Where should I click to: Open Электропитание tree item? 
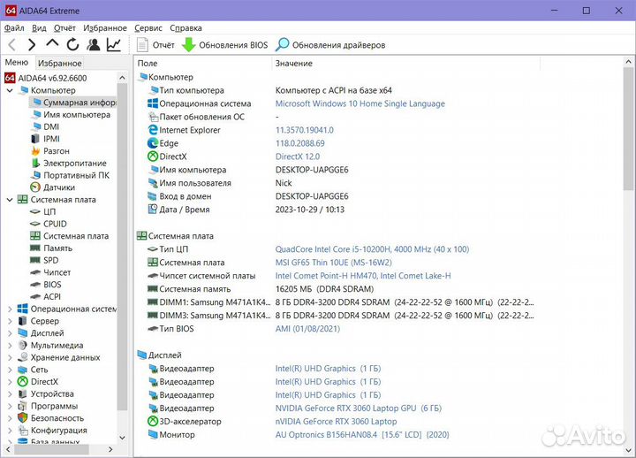(x=69, y=164)
